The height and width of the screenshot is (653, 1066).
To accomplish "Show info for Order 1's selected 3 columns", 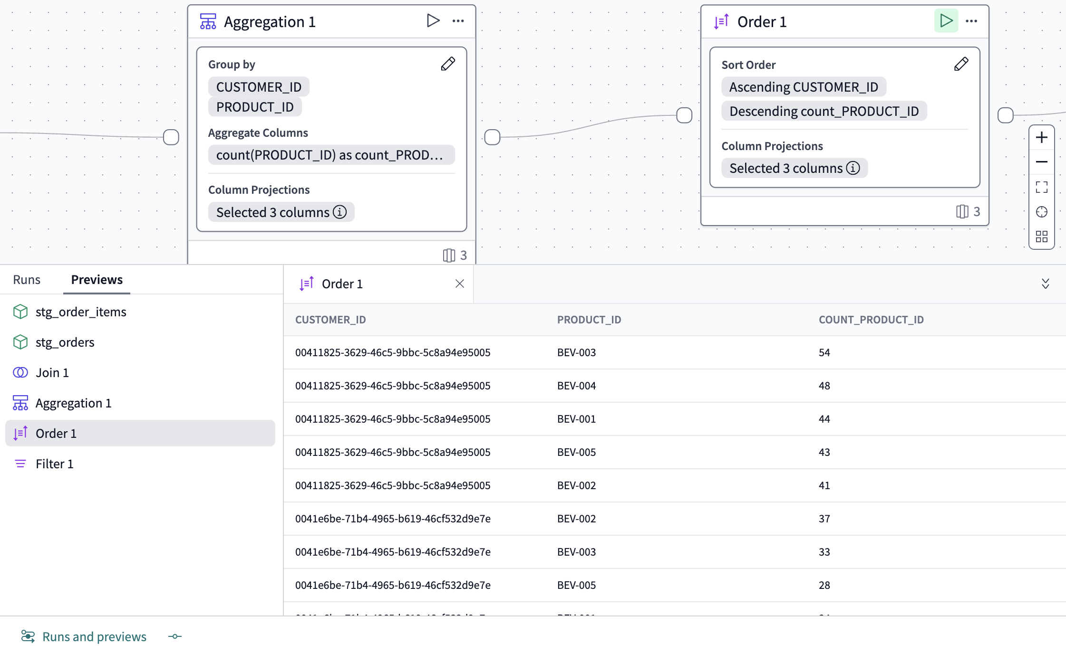I will click(x=853, y=168).
